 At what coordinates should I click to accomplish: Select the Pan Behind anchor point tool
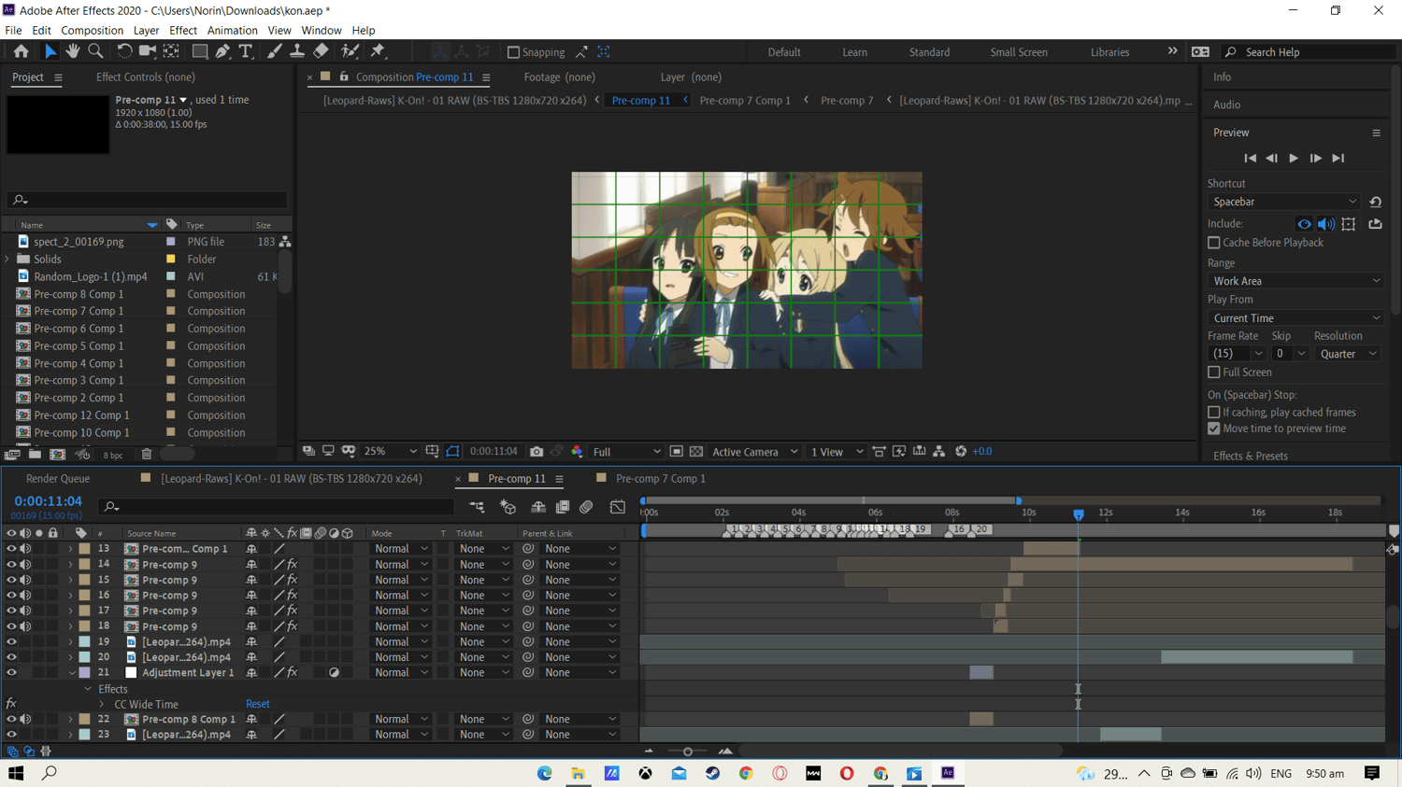click(x=172, y=51)
